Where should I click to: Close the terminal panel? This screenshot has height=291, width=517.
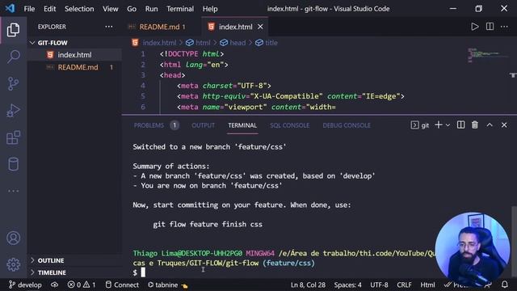(504, 125)
